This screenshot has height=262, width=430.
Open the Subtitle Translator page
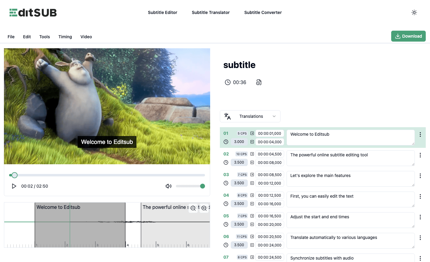(210, 12)
